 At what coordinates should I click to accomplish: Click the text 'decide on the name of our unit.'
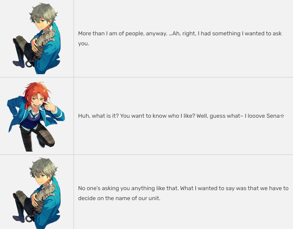[x=119, y=198]
